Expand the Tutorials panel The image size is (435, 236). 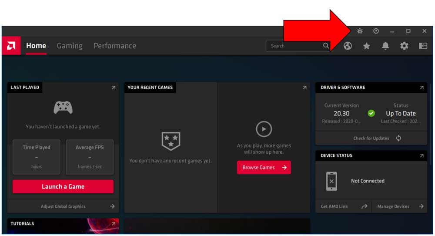[114, 223]
